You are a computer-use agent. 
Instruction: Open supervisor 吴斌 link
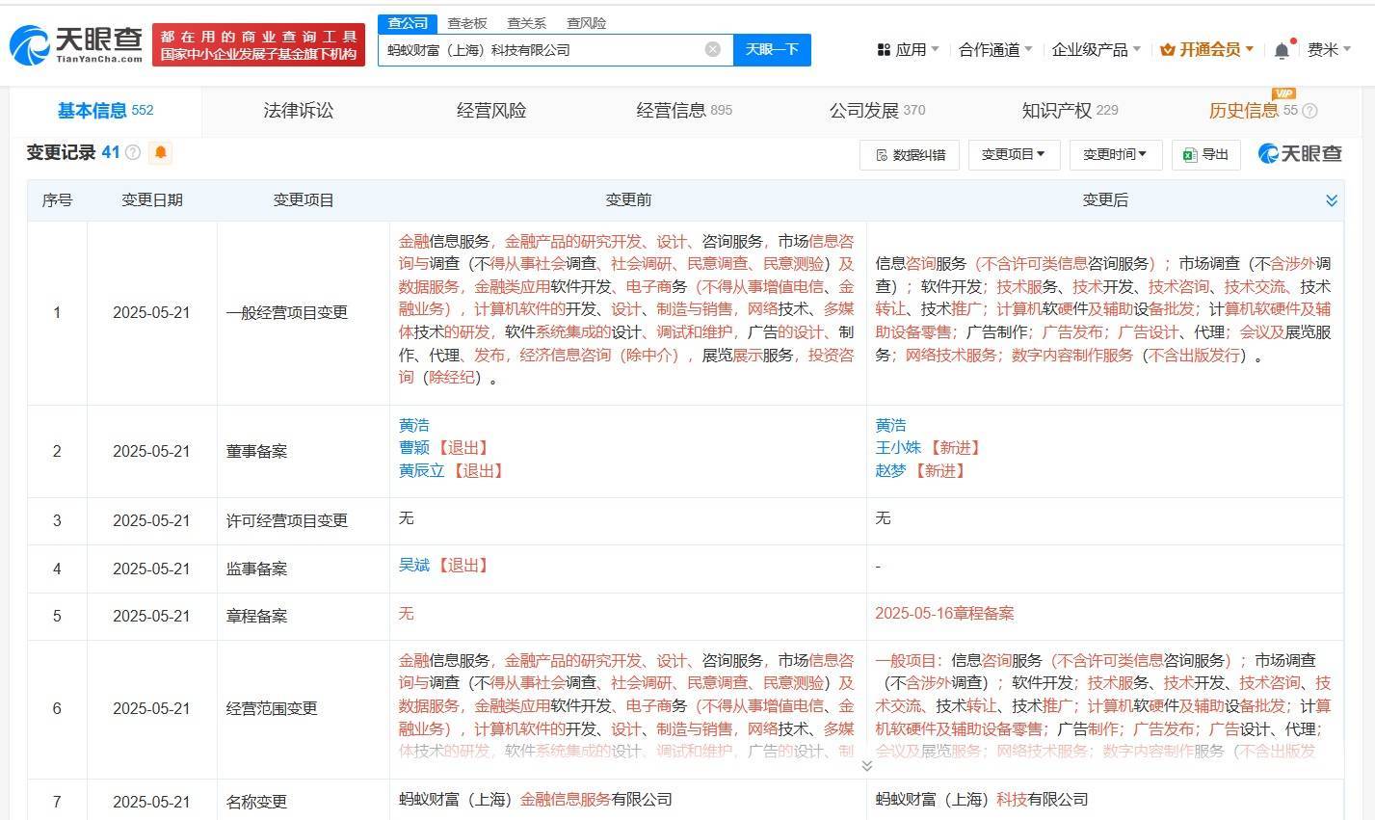point(414,565)
